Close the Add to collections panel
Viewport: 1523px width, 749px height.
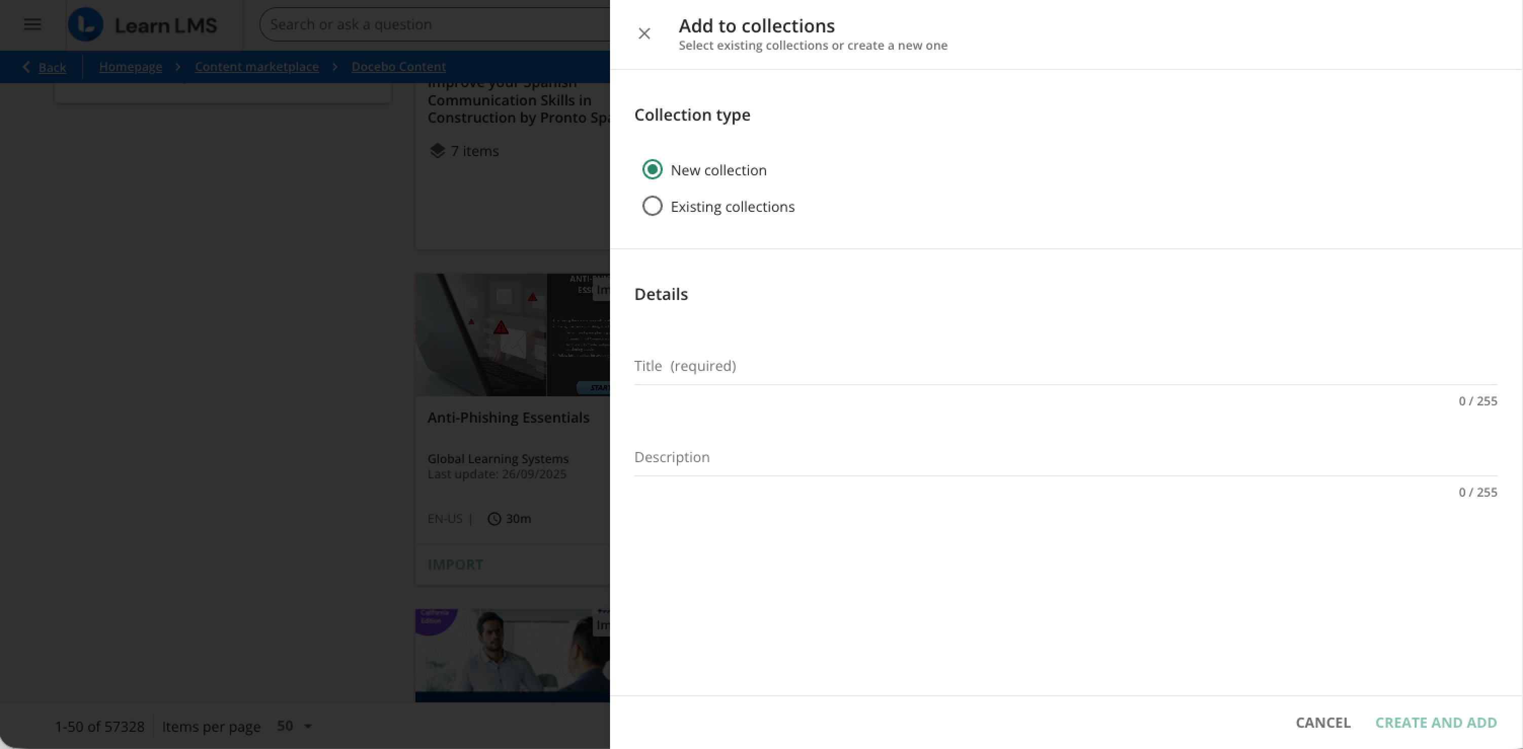(x=644, y=33)
